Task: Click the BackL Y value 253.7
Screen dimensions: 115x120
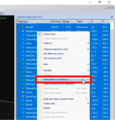Action: pyautogui.click(x=105, y=100)
